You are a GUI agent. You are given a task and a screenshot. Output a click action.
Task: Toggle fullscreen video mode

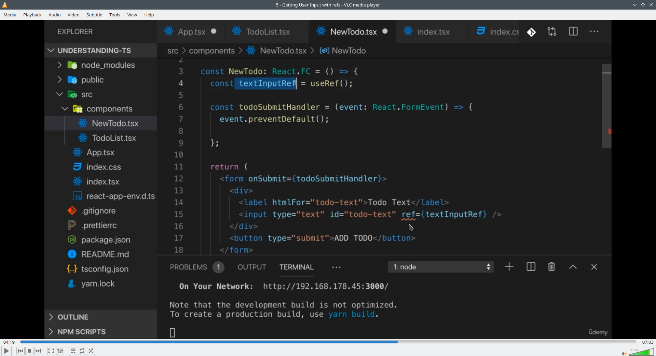51,351
